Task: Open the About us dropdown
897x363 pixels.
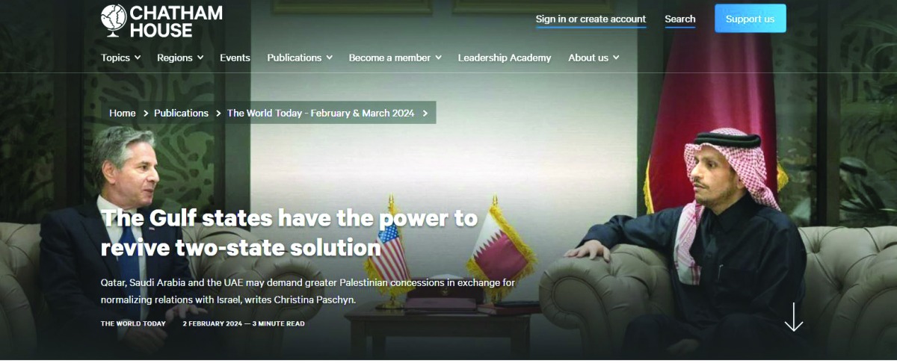Action: coord(594,58)
